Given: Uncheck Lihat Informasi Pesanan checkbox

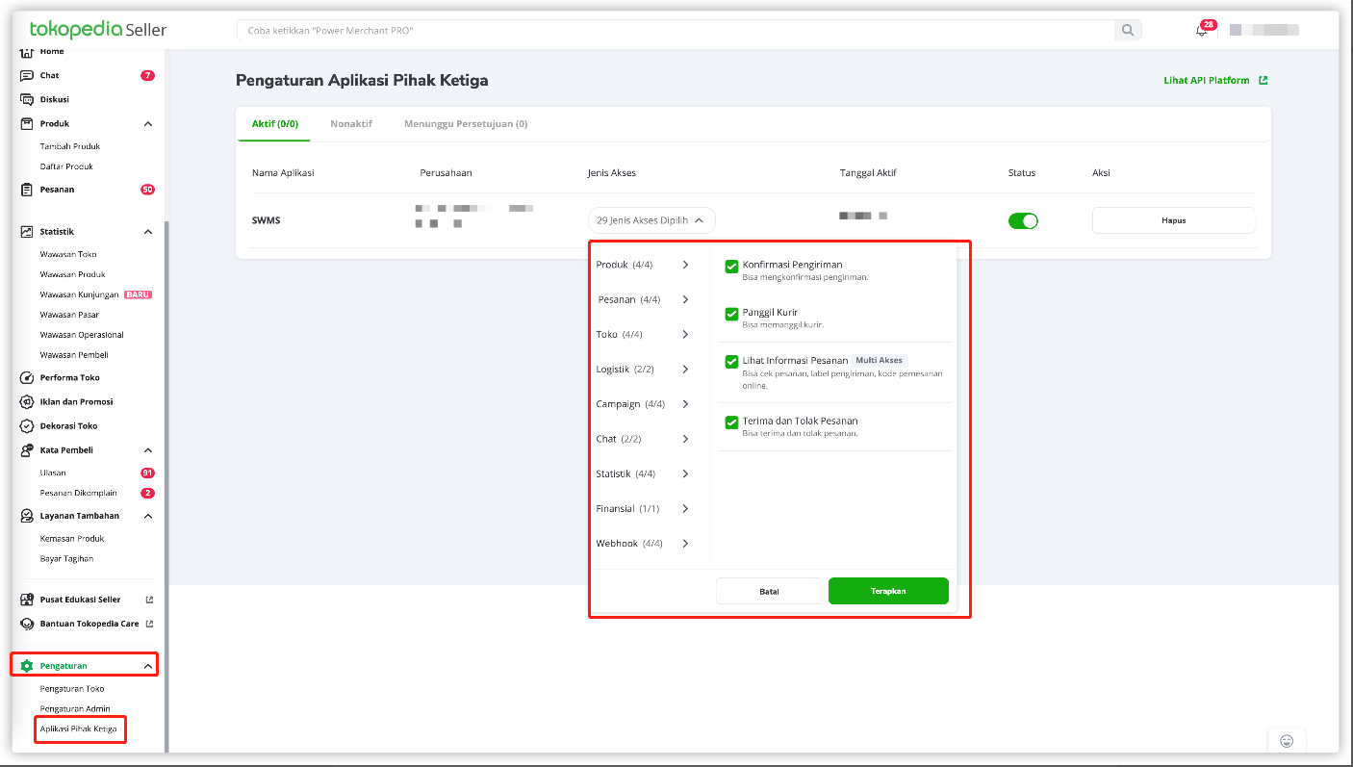Looking at the screenshot, I should tap(731, 362).
